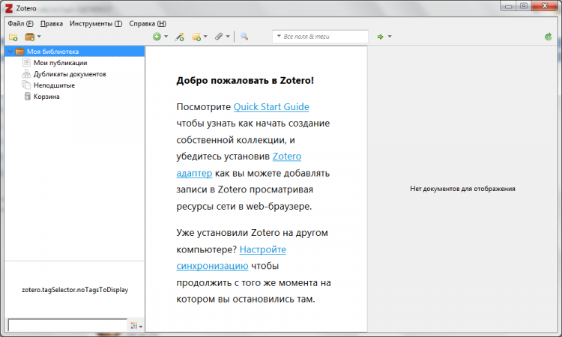This screenshot has width=562, height=337.
Task: Open the tag selector colored actions menu
Action: coord(136,326)
